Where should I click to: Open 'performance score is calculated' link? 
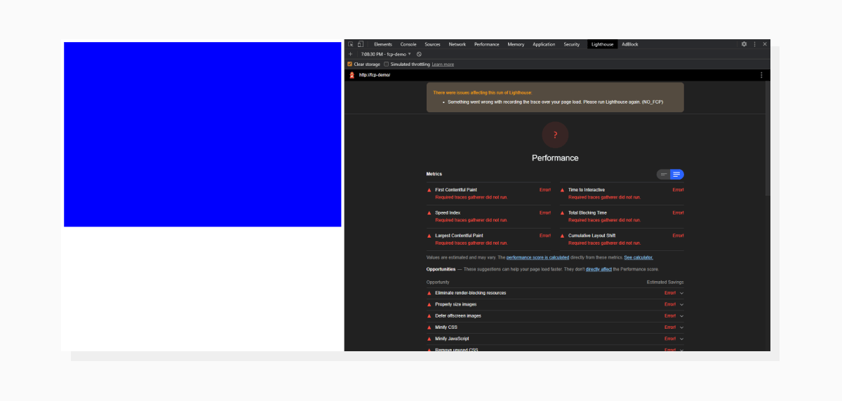pyautogui.click(x=537, y=258)
